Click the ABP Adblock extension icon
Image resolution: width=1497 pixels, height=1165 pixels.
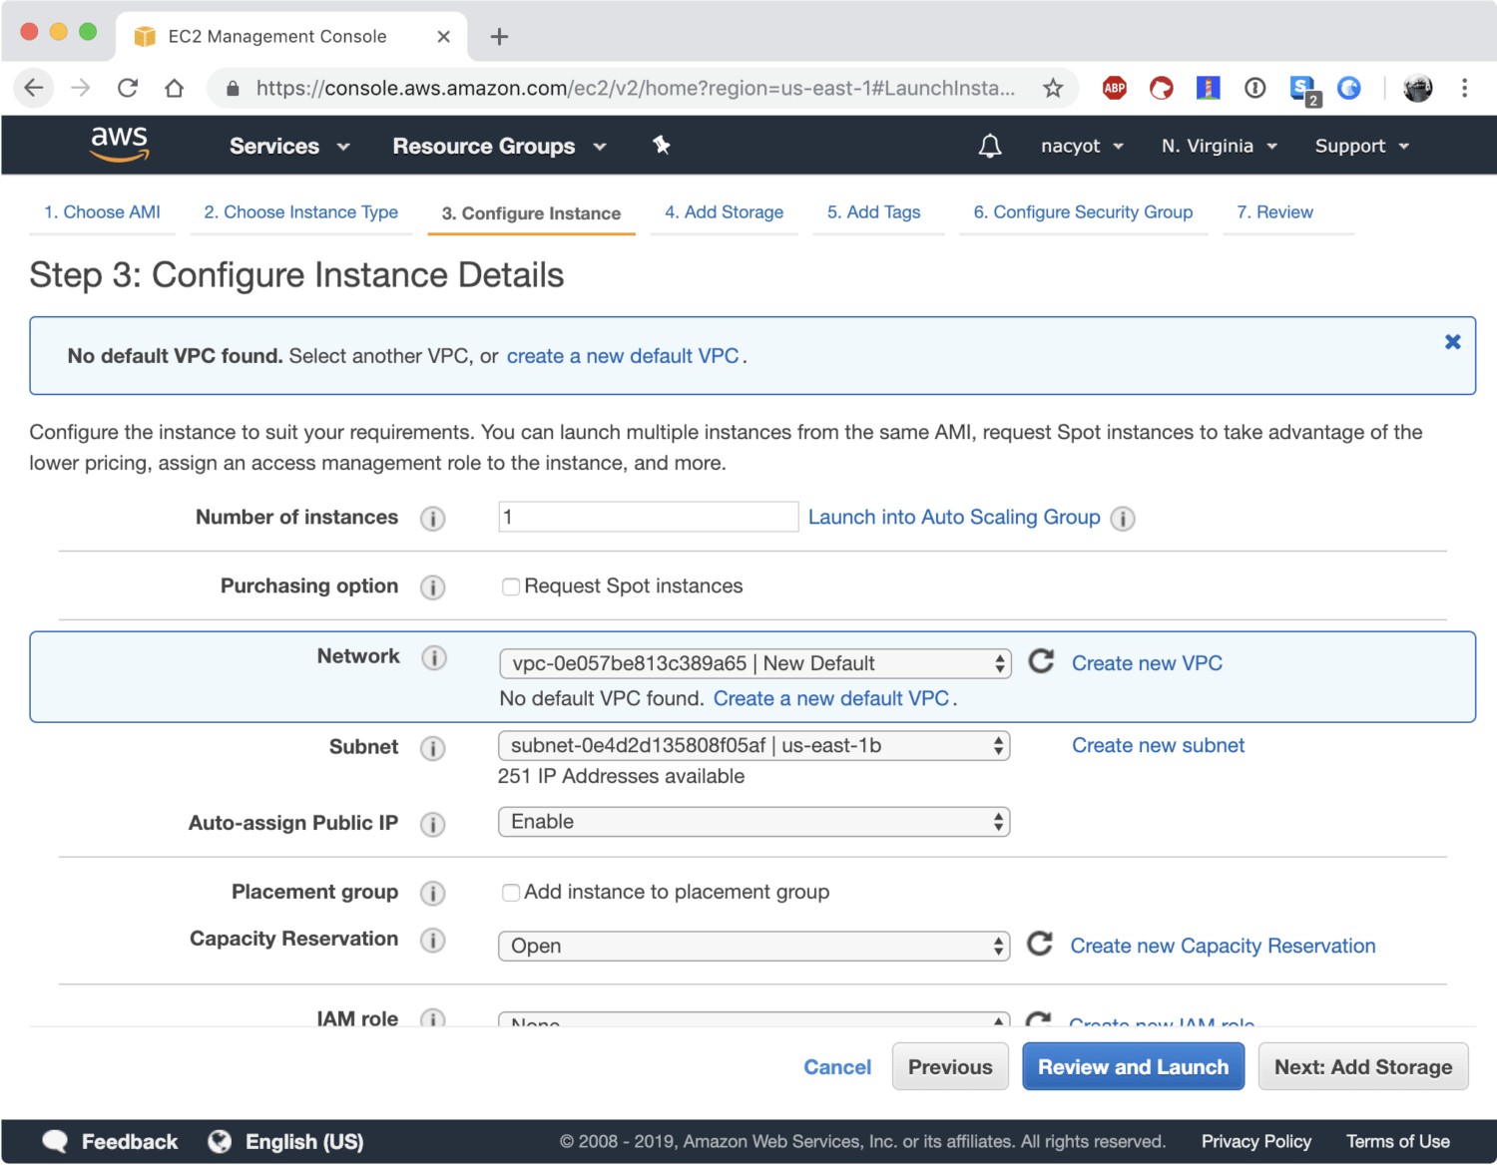[x=1115, y=88]
